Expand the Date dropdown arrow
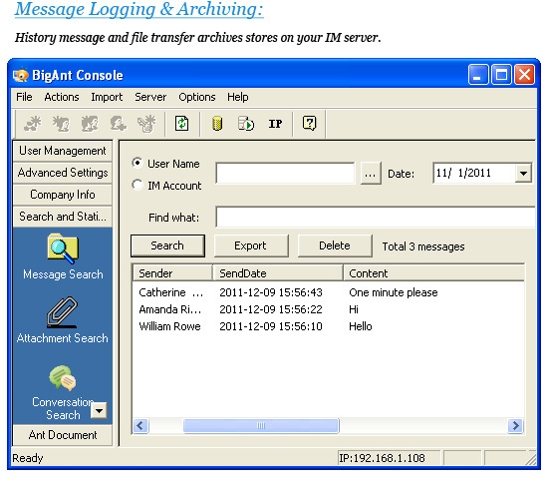 pos(523,173)
